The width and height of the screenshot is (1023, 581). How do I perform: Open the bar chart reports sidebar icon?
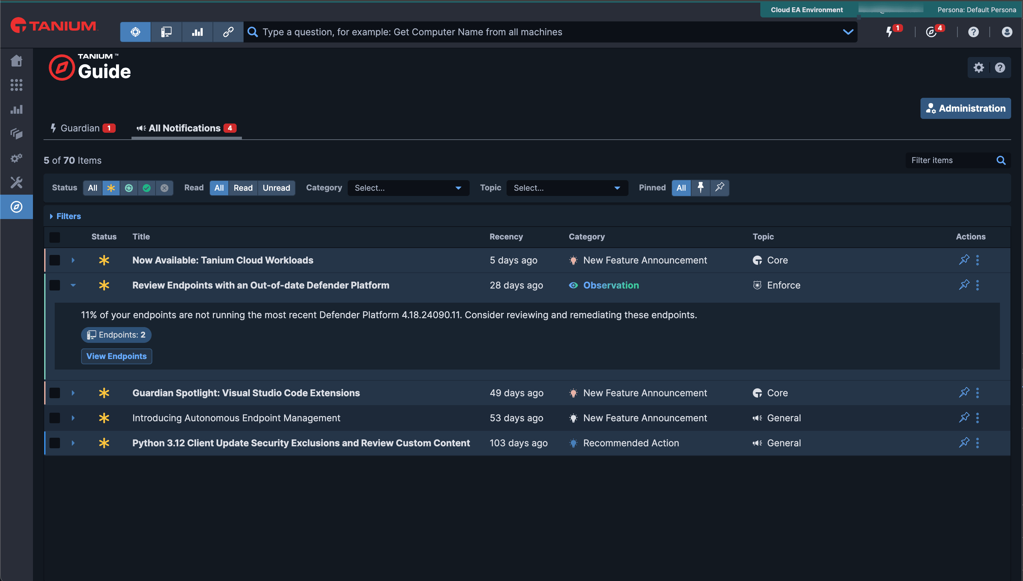coord(16,109)
